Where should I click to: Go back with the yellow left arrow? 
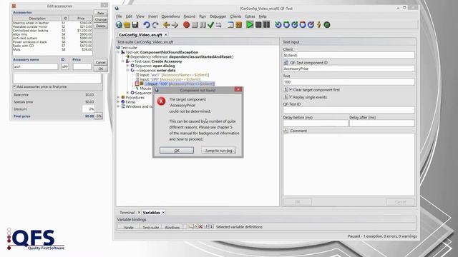(x=166, y=25)
